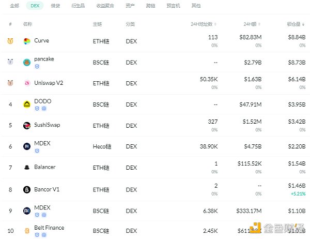This screenshot has width=310, height=239.
Task: Click the pancake logo icon
Action: tap(27, 63)
